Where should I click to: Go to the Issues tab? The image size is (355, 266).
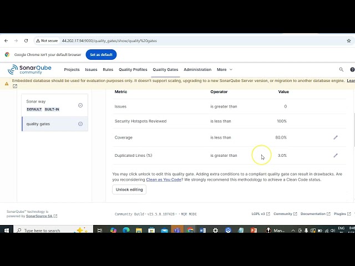[x=91, y=69]
